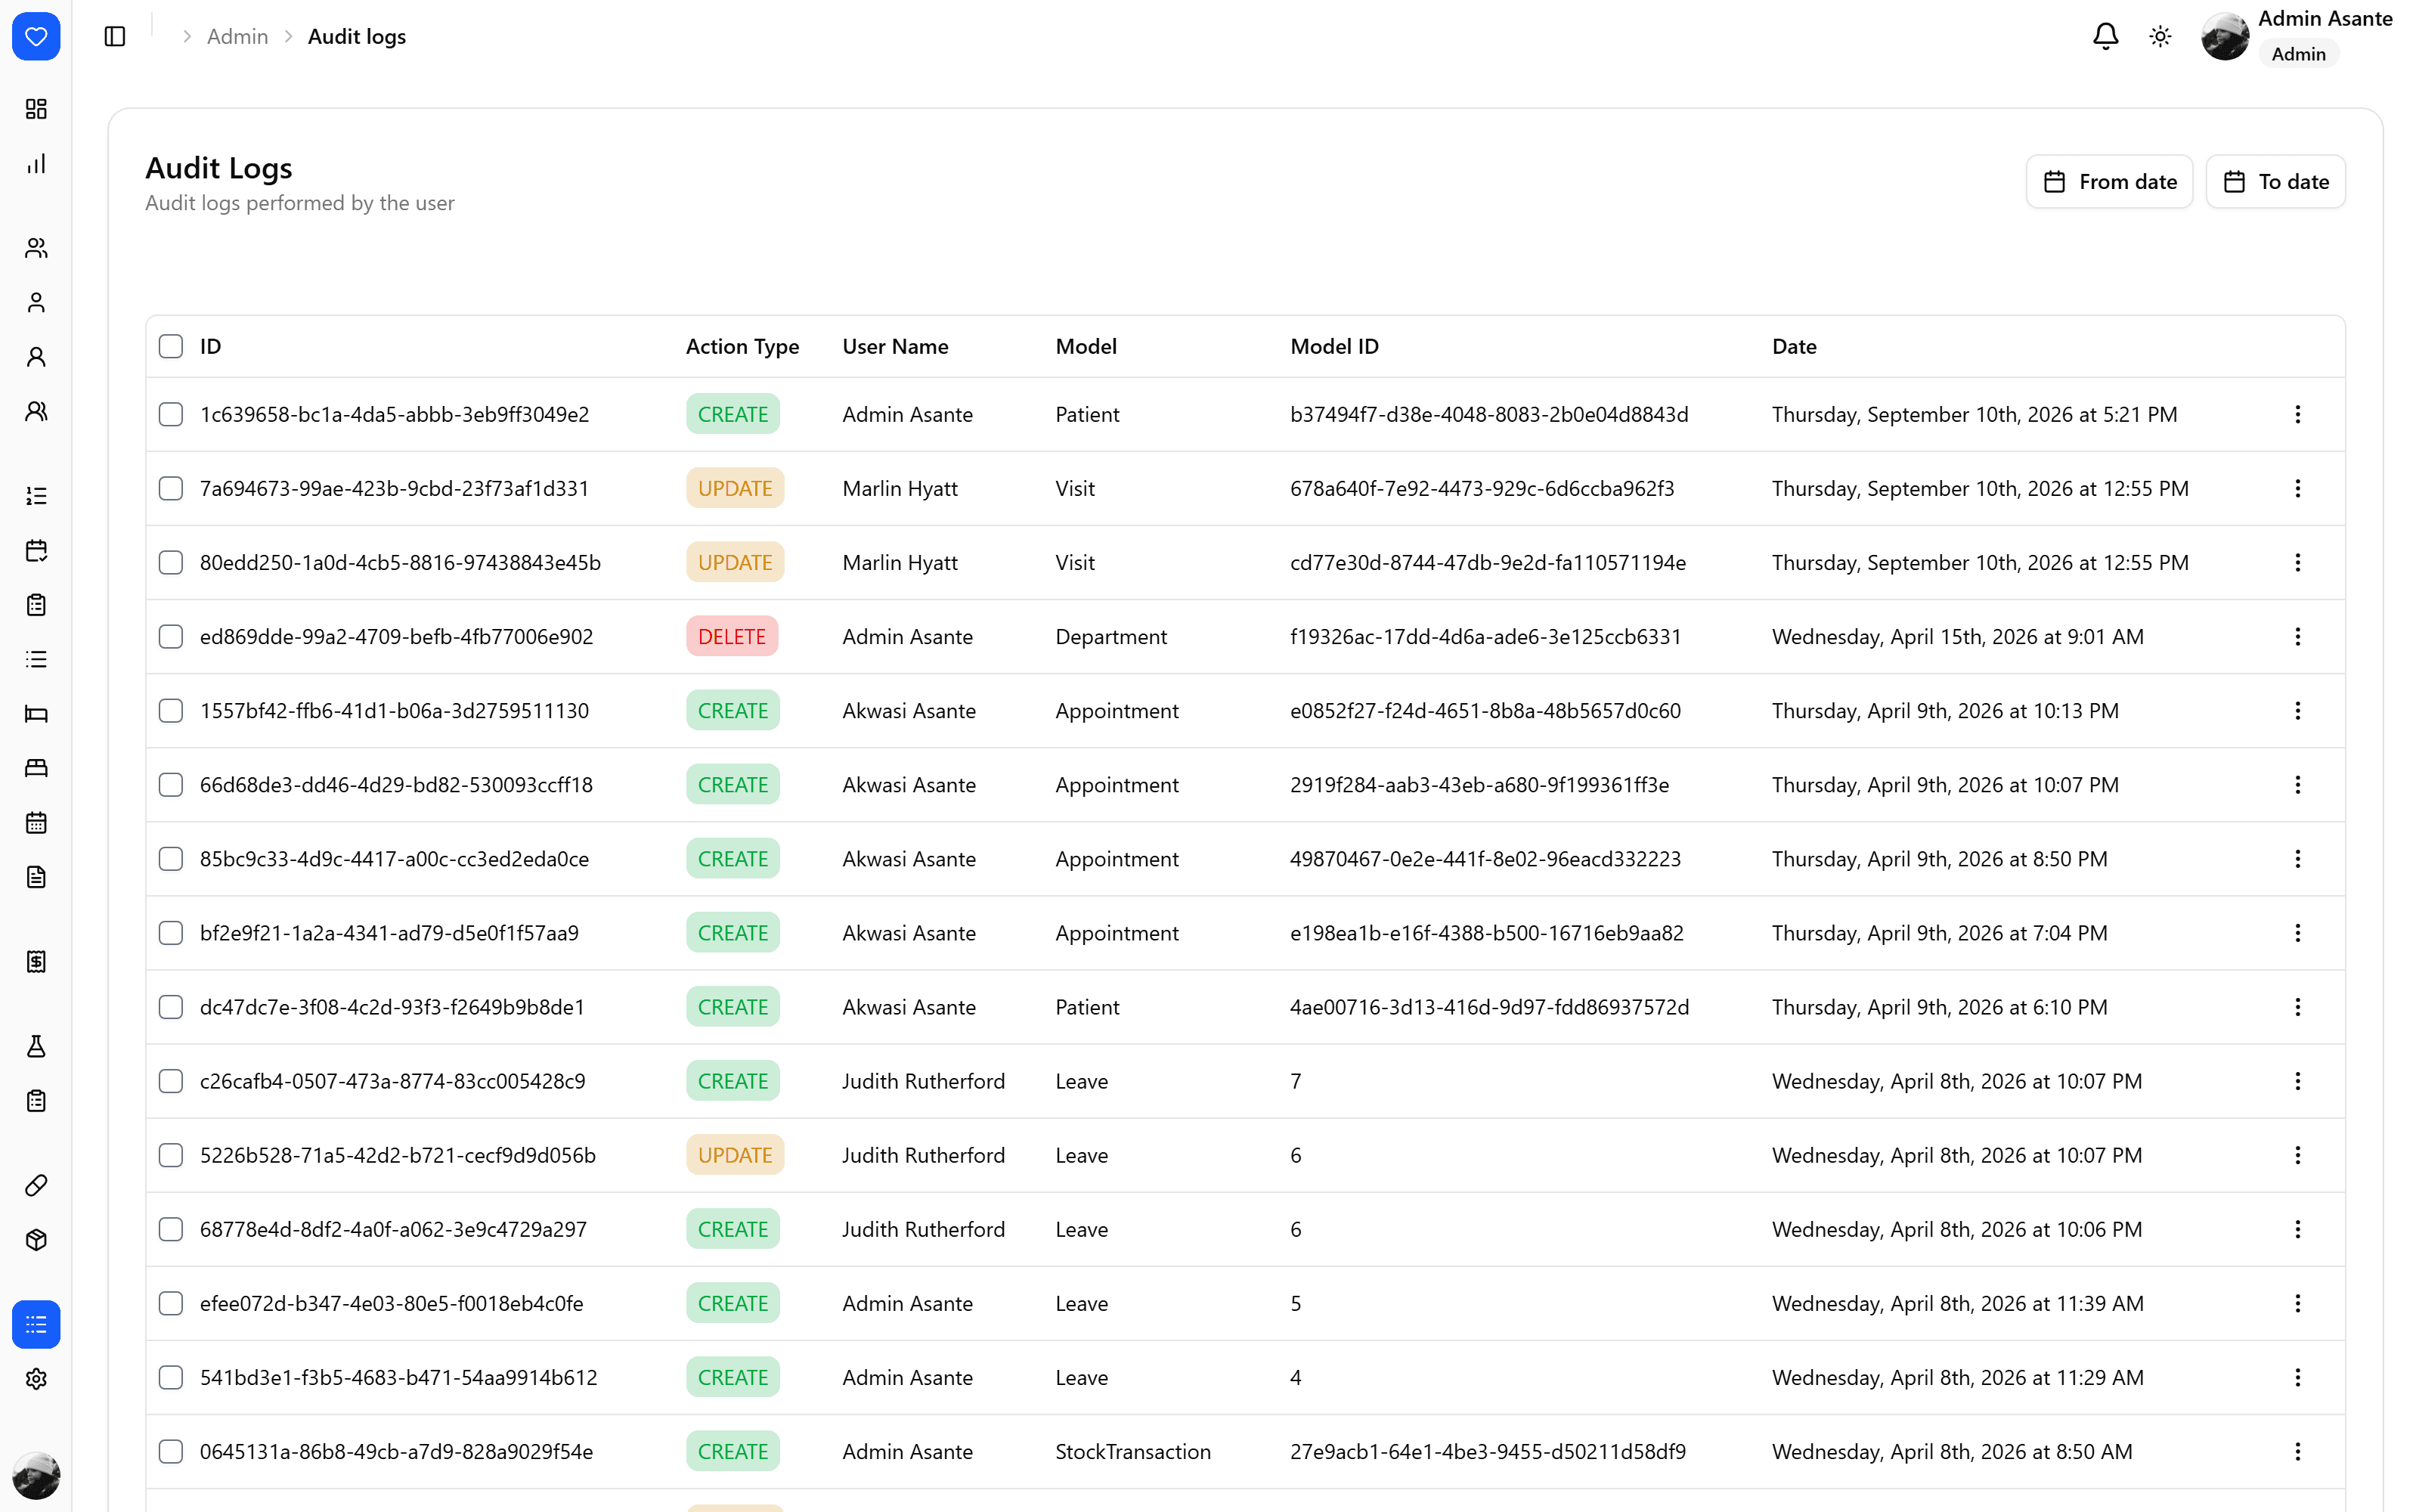2419x1512 pixels.
Task: Select the row 0645131a-86b8 checkbox
Action: pyautogui.click(x=171, y=1452)
